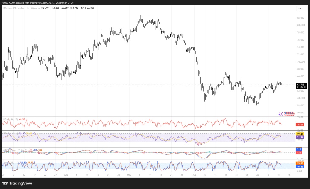Click the -2,500 MACD axis label

[x=301, y=158]
